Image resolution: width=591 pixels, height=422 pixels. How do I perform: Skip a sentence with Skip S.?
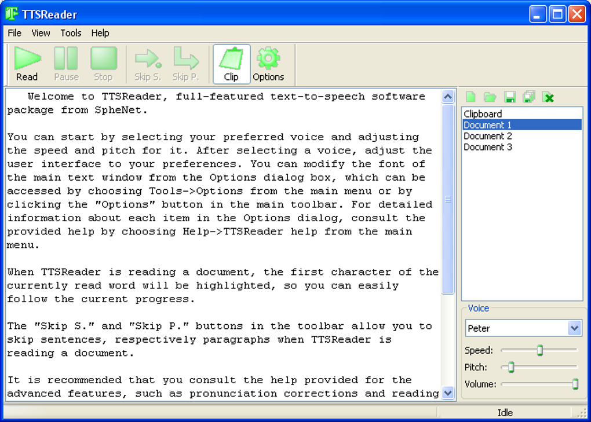coord(148,64)
